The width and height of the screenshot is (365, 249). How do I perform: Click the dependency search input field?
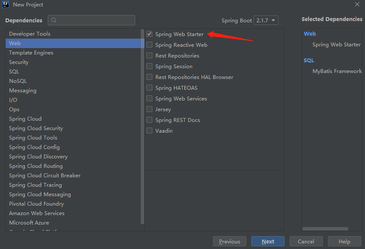[x=96, y=20]
